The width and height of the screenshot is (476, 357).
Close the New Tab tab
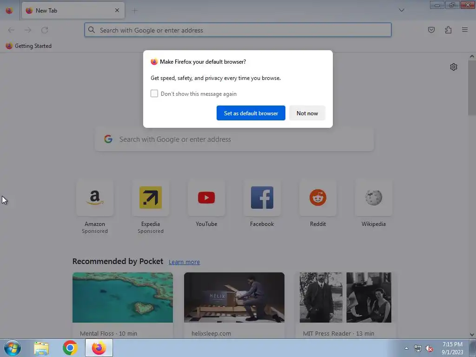[x=117, y=10]
